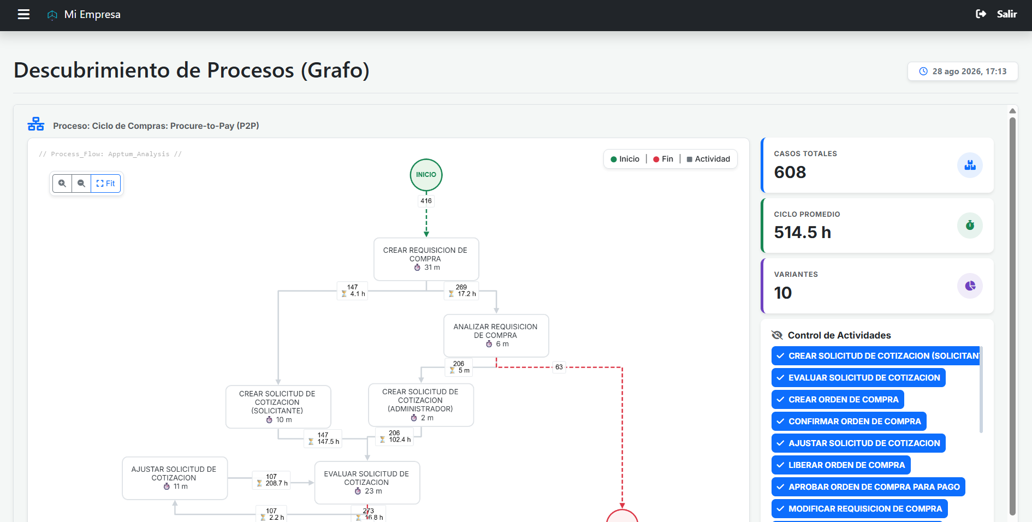The height and width of the screenshot is (522, 1032).
Task: Toggle CREAR SOLICITUD DE COTIZACION (SOLICITANTE) activity
Action: click(x=875, y=356)
